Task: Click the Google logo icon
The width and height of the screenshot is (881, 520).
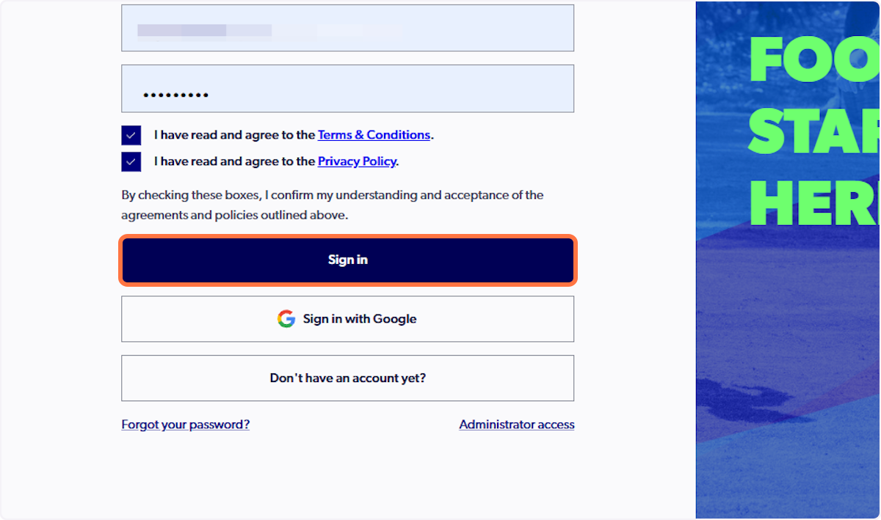Action: (x=286, y=318)
